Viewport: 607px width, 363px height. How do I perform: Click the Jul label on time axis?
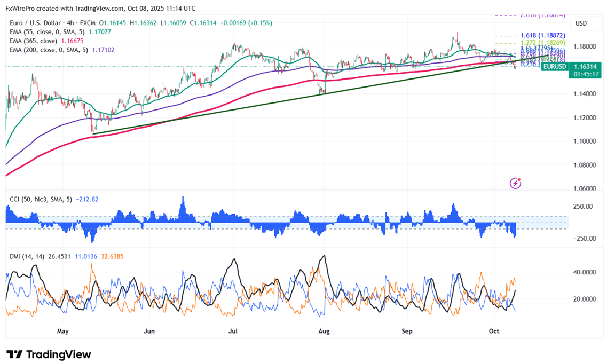(233, 331)
